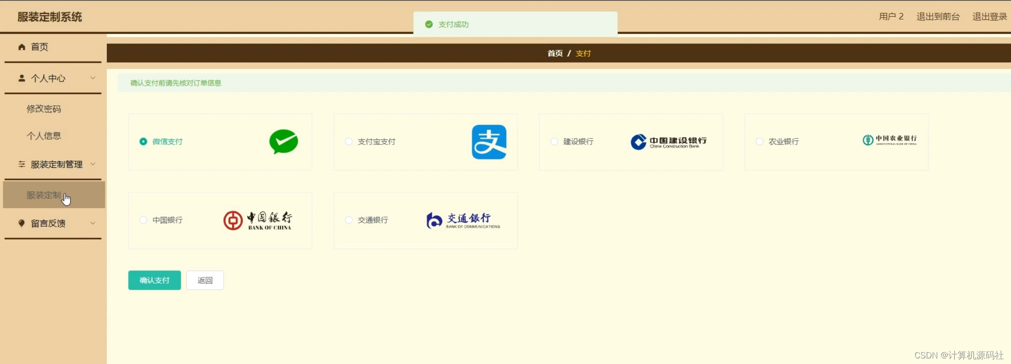1011x364 pixels.
Task: Click the 服装定制管理 menu label
Action: click(x=56, y=165)
